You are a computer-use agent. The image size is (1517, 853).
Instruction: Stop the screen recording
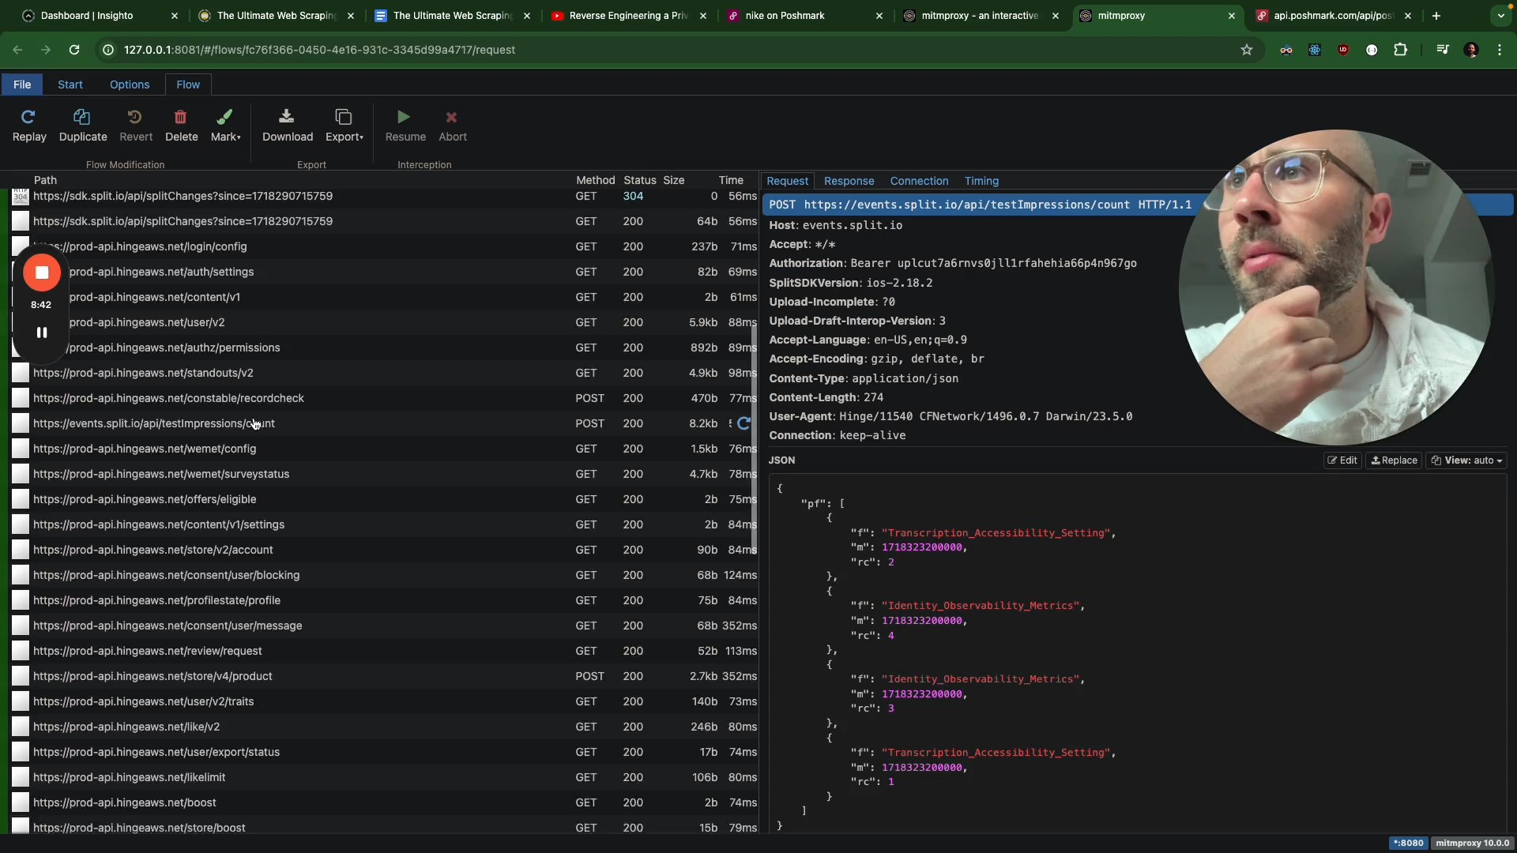click(x=42, y=272)
